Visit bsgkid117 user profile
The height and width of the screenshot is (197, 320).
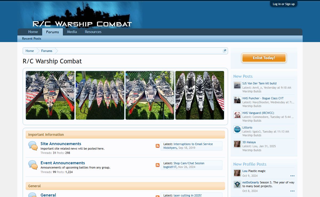[170, 167]
